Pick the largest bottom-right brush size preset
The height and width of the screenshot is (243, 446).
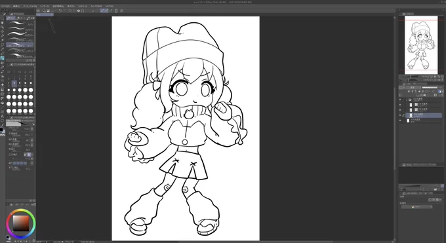tap(31, 111)
